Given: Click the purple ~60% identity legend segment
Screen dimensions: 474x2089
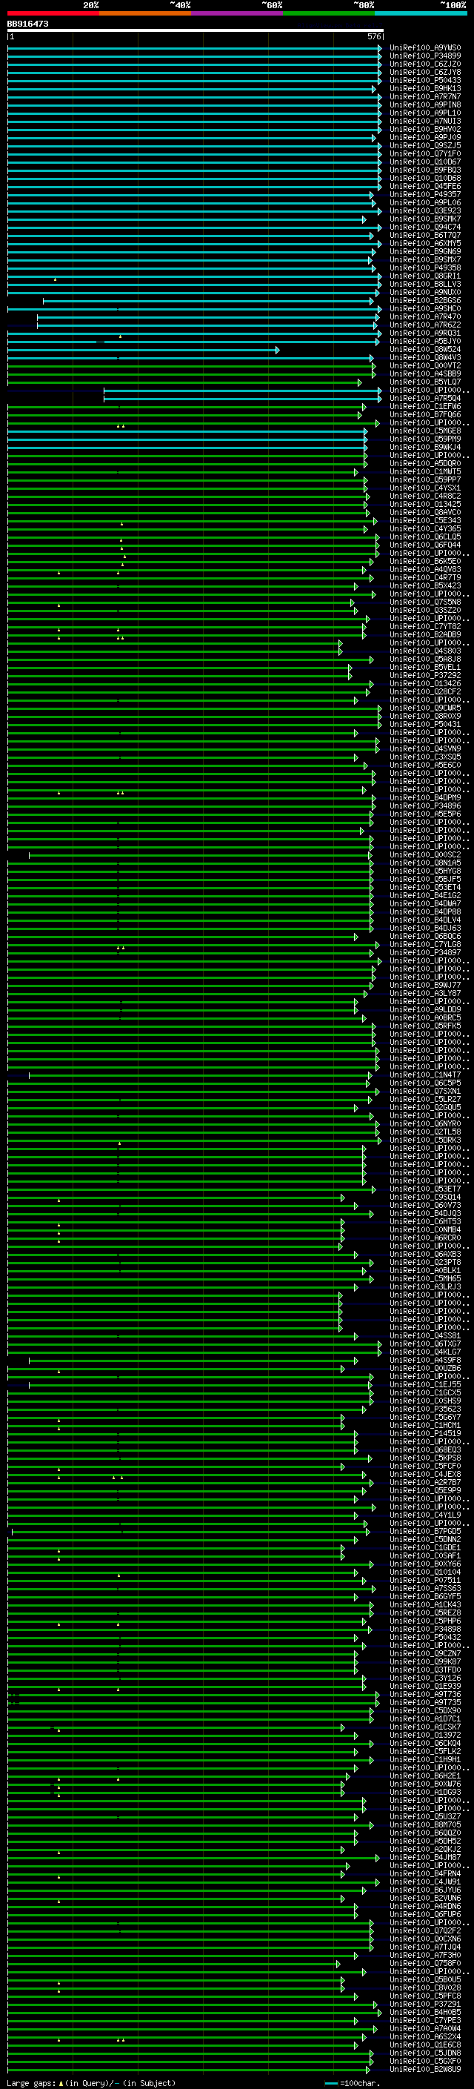Looking at the screenshot, I should point(238,13).
